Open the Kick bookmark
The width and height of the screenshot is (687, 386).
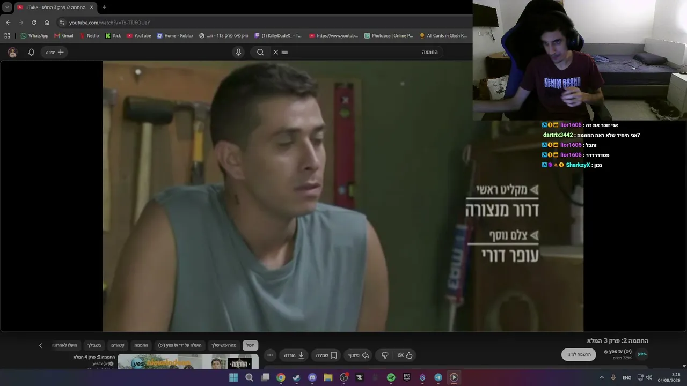[113, 36]
